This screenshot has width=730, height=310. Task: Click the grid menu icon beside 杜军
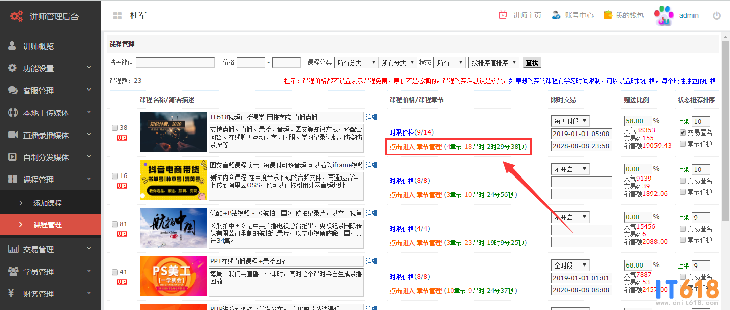pos(117,16)
